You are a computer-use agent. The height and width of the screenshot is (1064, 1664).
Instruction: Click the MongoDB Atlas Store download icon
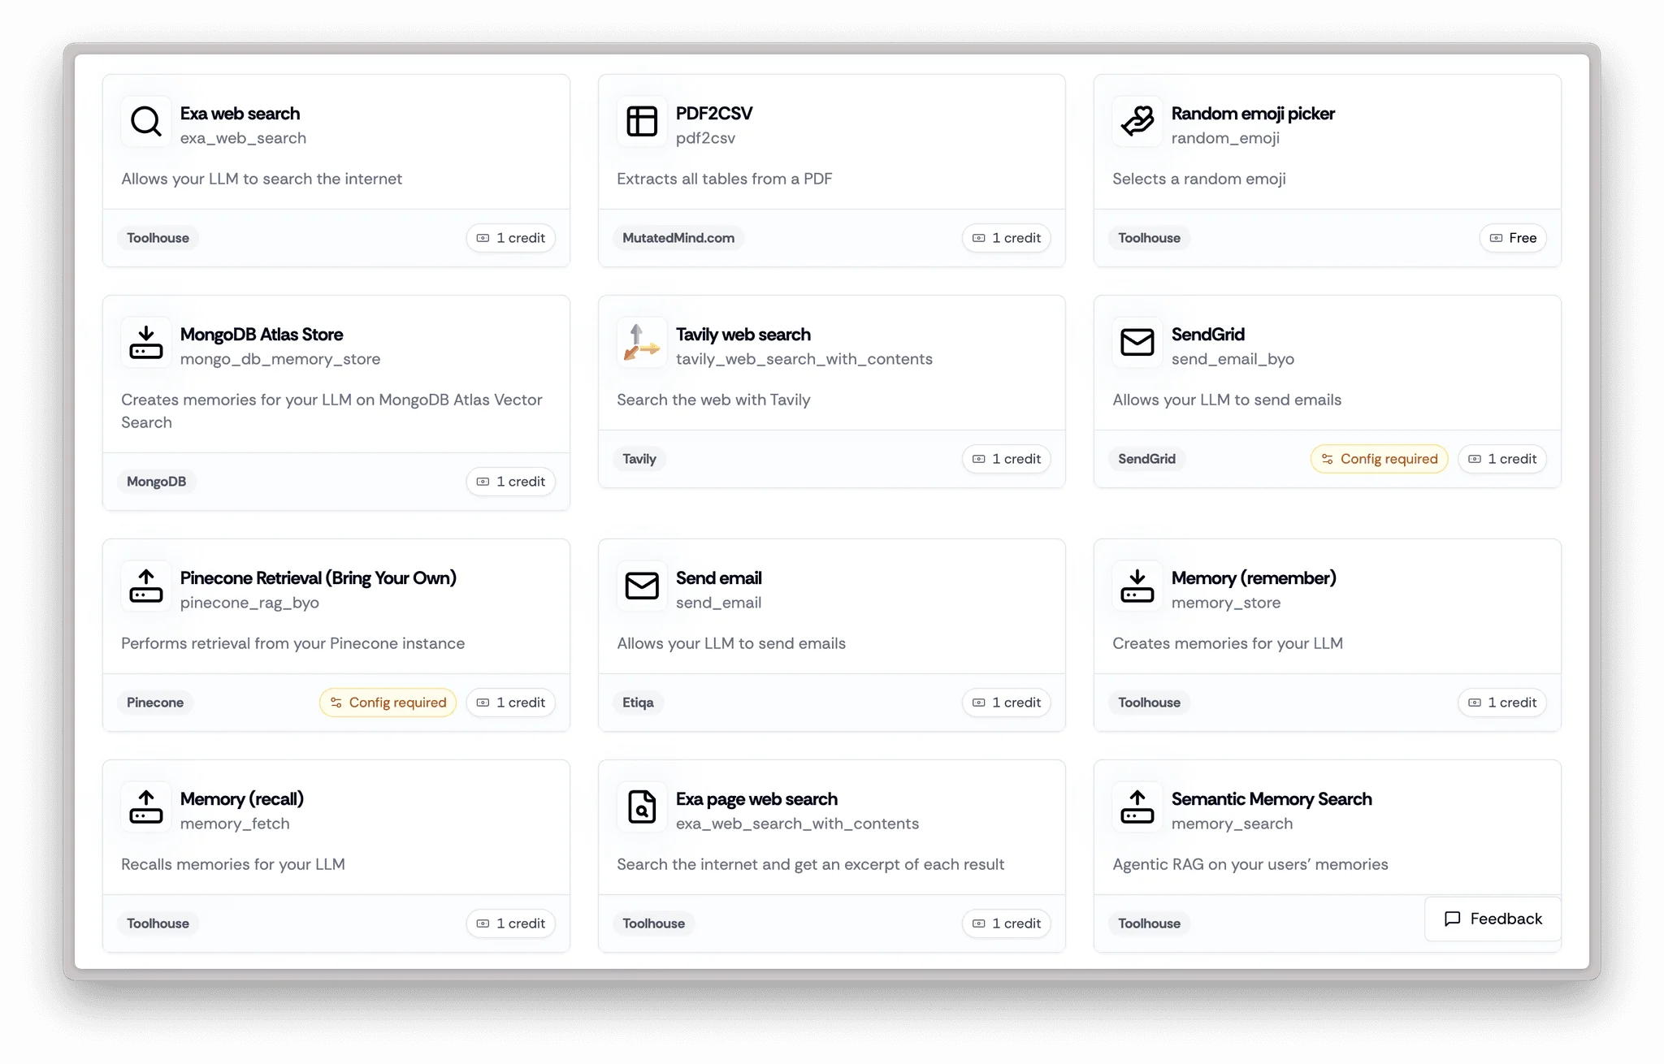tap(146, 343)
